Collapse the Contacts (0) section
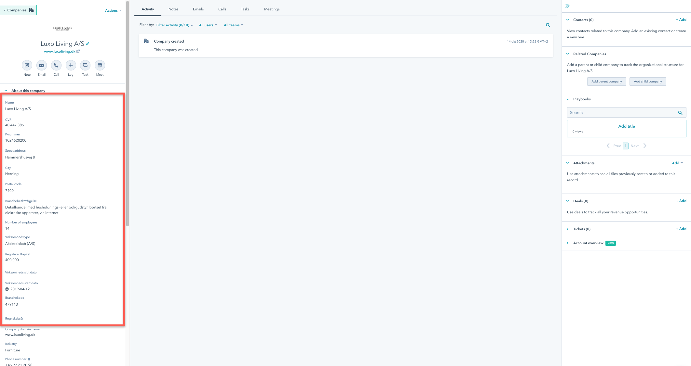Viewport: 691px width, 366px height. [568, 20]
